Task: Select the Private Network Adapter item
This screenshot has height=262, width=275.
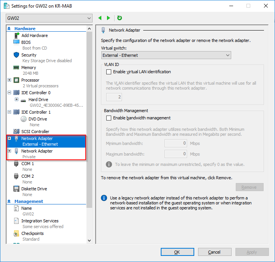Action: tap(46, 154)
